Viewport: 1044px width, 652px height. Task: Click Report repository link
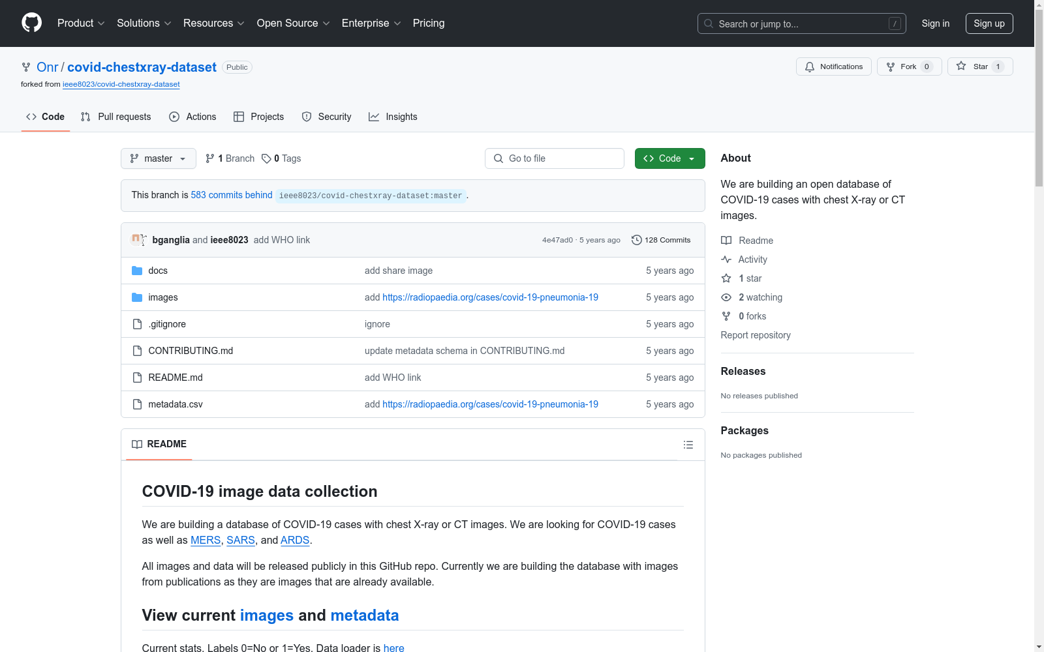click(756, 335)
